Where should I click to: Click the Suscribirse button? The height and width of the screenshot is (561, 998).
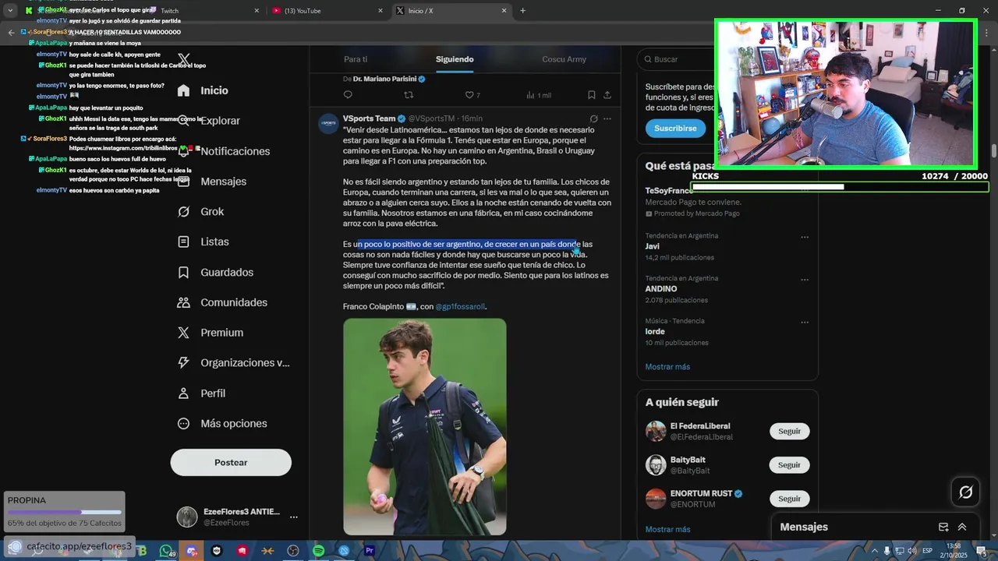coord(675,129)
